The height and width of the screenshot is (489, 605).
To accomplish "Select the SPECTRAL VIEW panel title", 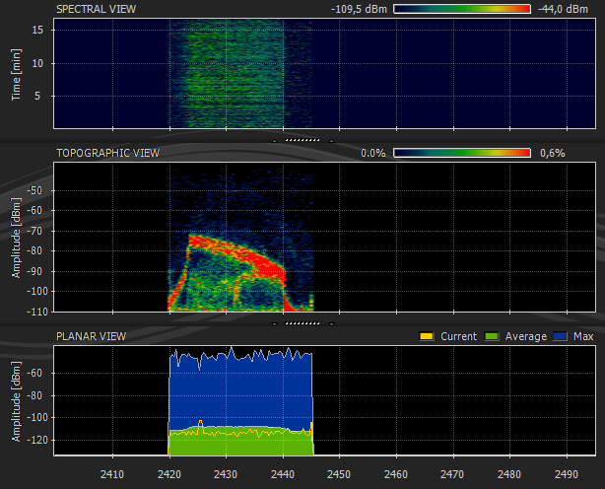I will tap(96, 9).
